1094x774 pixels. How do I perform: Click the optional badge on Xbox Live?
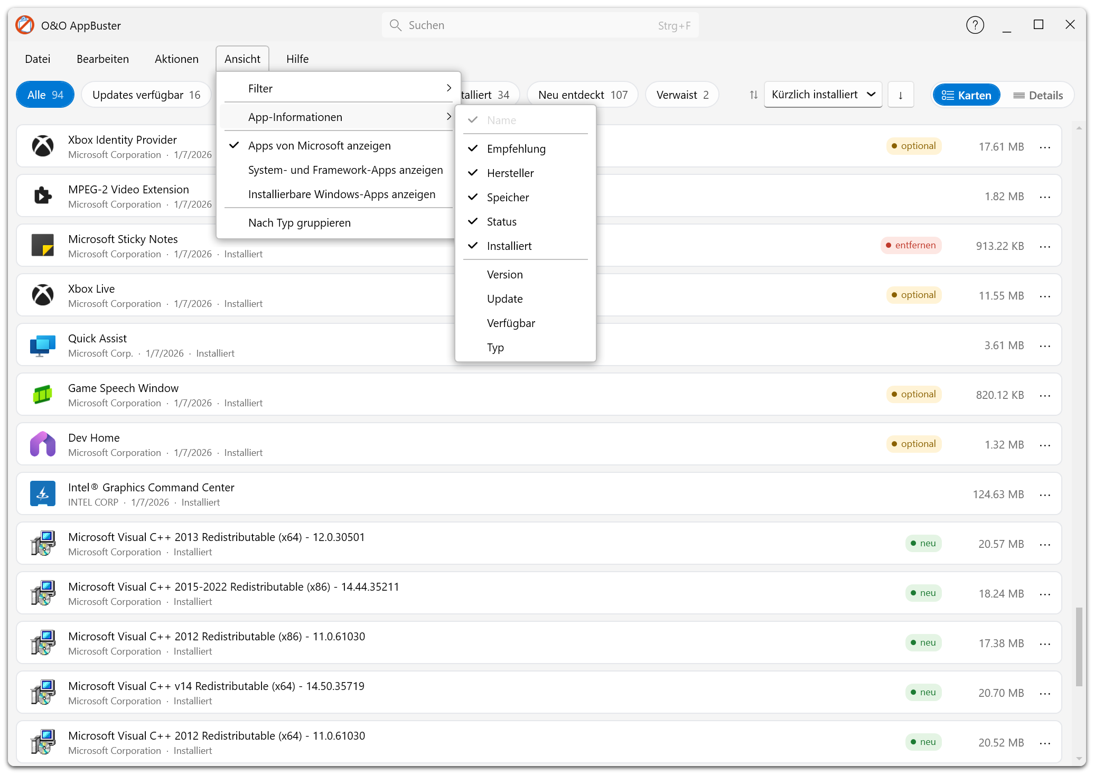pos(914,295)
